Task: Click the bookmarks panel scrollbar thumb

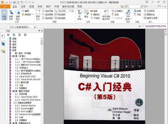Action: (42, 42)
